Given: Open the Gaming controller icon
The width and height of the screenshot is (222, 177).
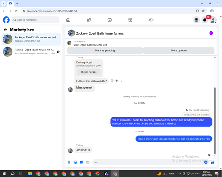Looking at the screenshot, I should [x=151, y=20].
